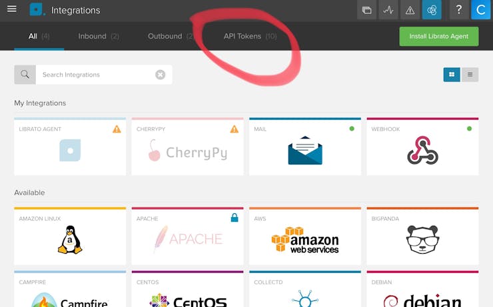Click CherryPy warning icon
Image resolution: width=493 pixels, height=307 pixels.
[x=235, y=129]
